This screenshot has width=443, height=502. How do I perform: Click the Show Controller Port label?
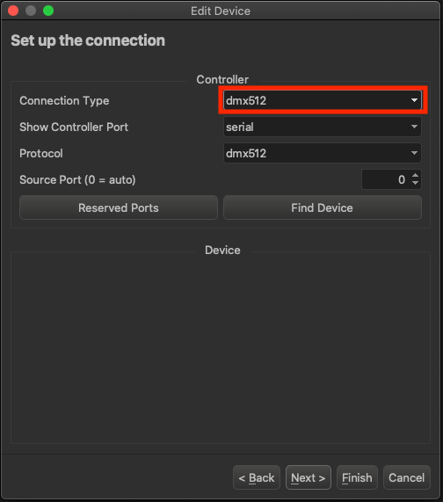[x=74, y=127]
